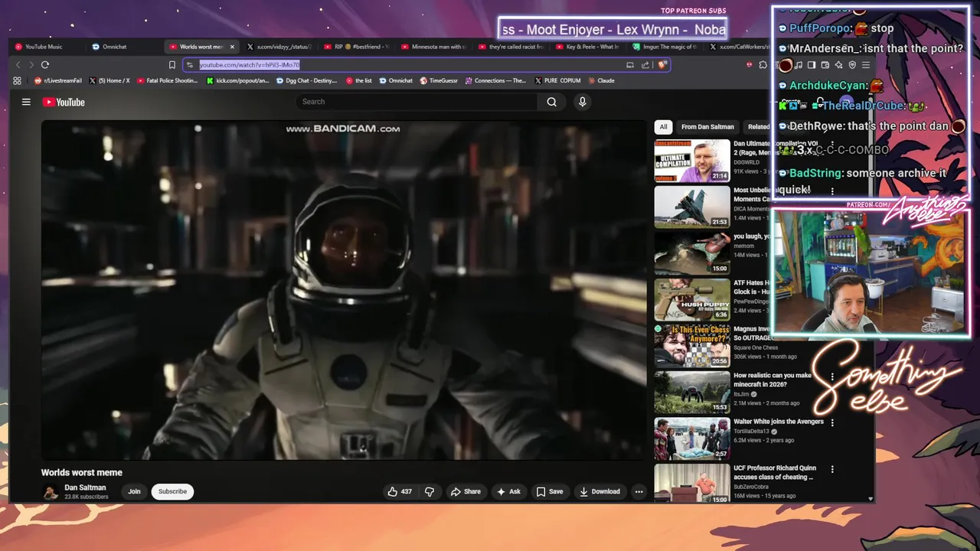Screen dimensions: 980x551
Task: Open bookmarks apps grid icon
Action: coord(18,80)
